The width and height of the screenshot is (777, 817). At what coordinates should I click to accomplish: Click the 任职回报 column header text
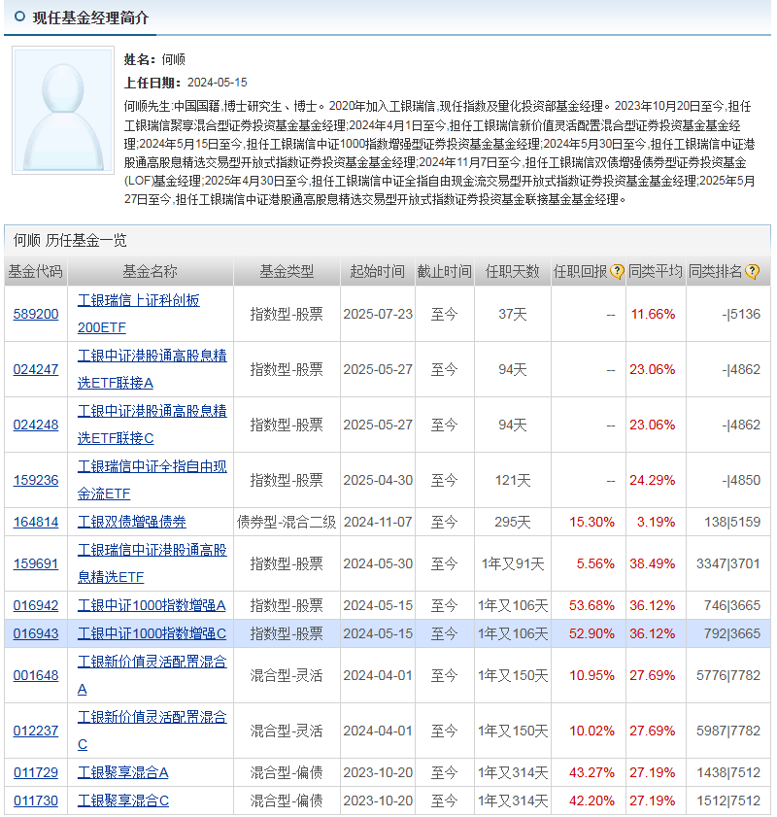(x=580, y=271)
